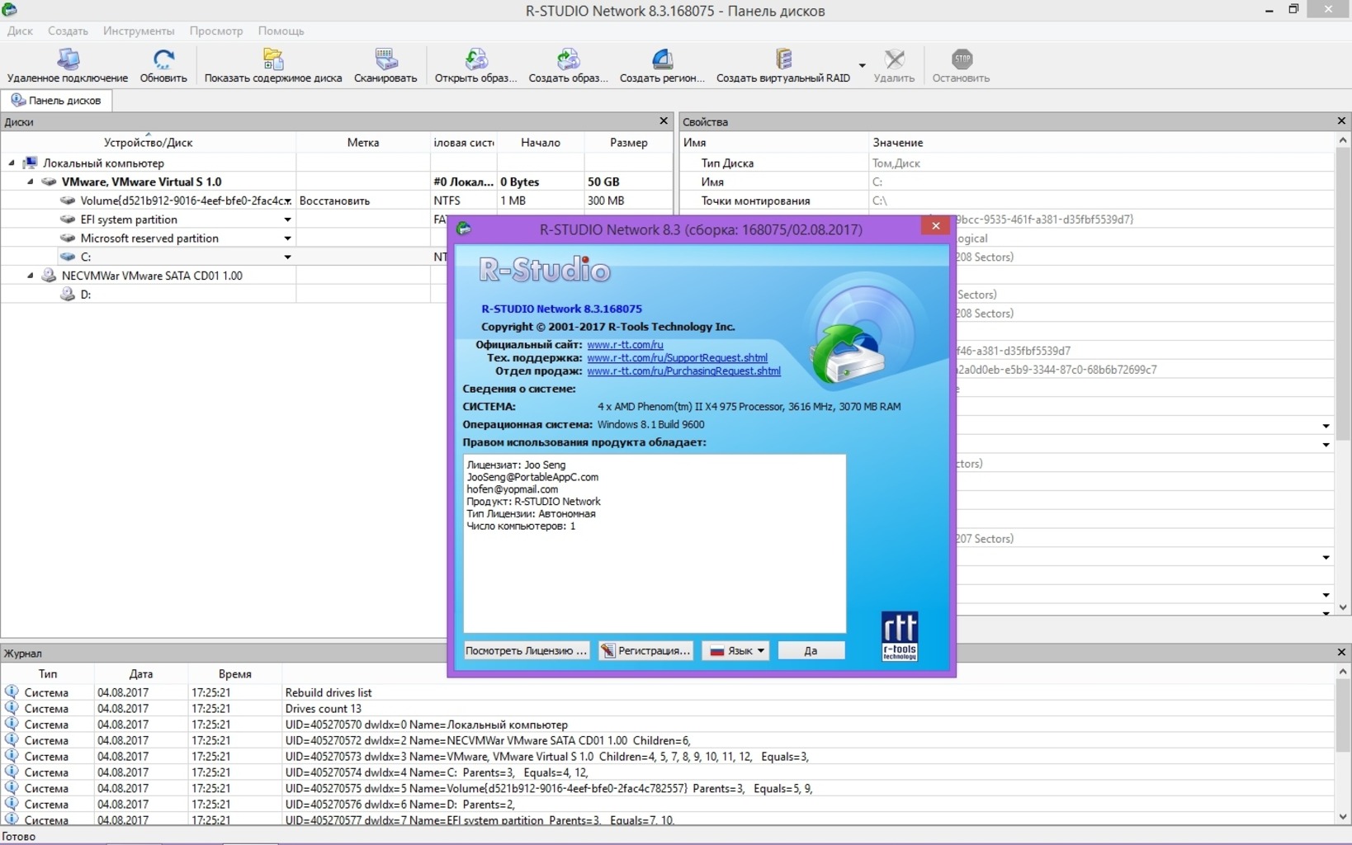Collapse the Локальный компьютер tree node
The image size is (1352, 845).
12,163
